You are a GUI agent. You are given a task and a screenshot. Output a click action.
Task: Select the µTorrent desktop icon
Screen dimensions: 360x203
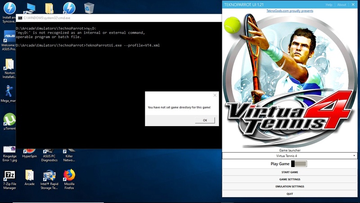pyautogui.click(x=9, y=121)
